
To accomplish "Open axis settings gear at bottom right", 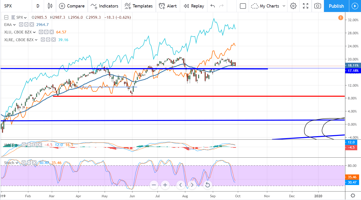I will (353, 196).
